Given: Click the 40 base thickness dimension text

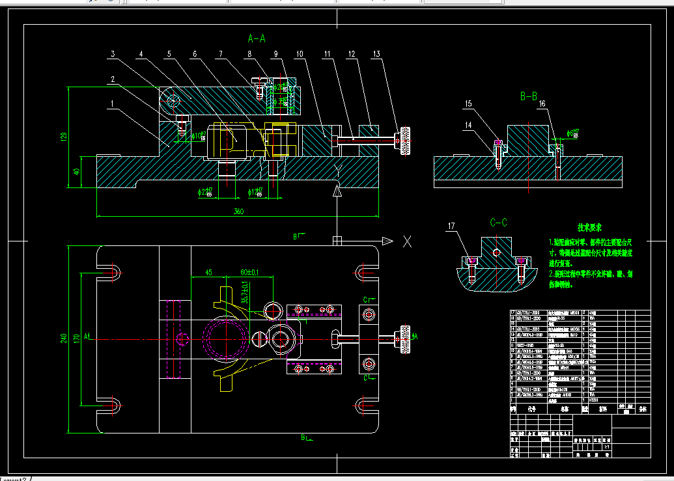Looking at the screenshot, I should pyautogui.click(x=77, y=171).
